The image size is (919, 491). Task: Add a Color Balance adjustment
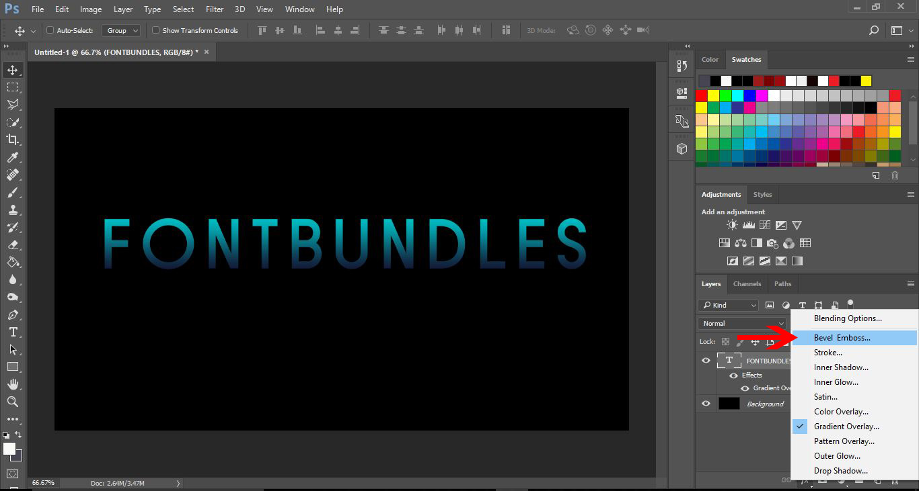(x=741, y=242)
